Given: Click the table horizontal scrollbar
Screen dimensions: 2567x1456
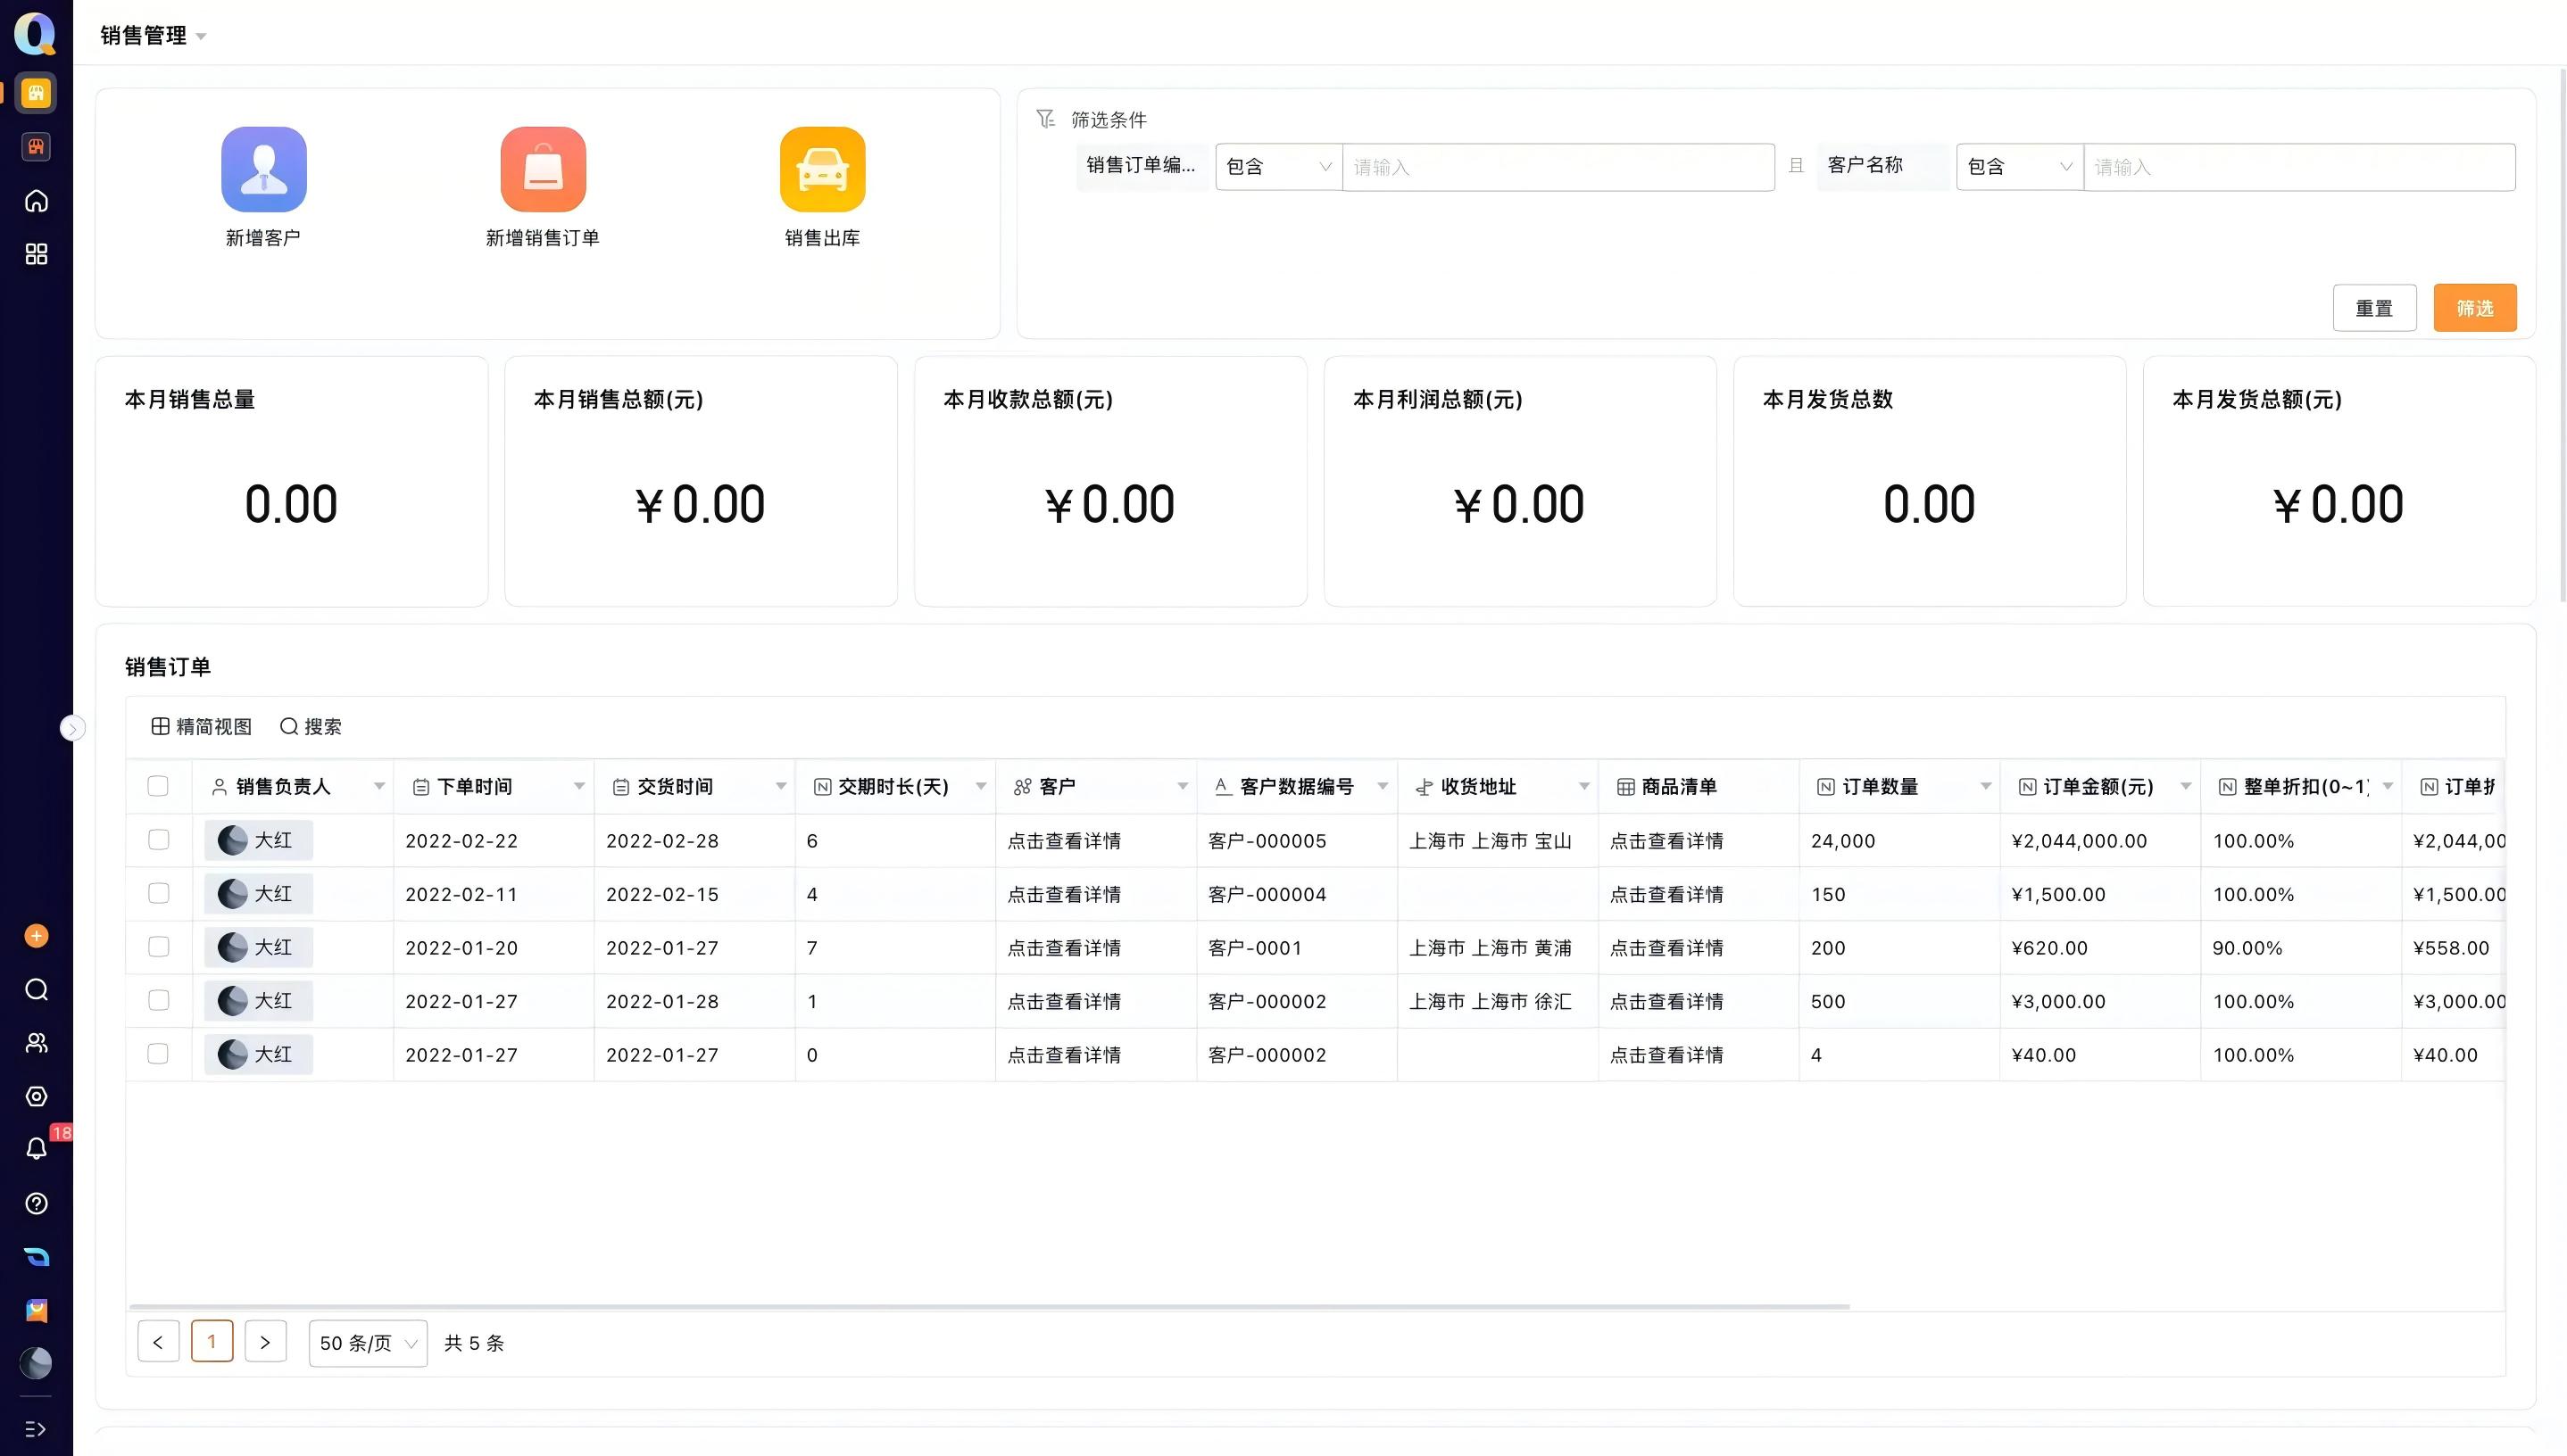Looking at the screenshot, I should (989, 1306).
